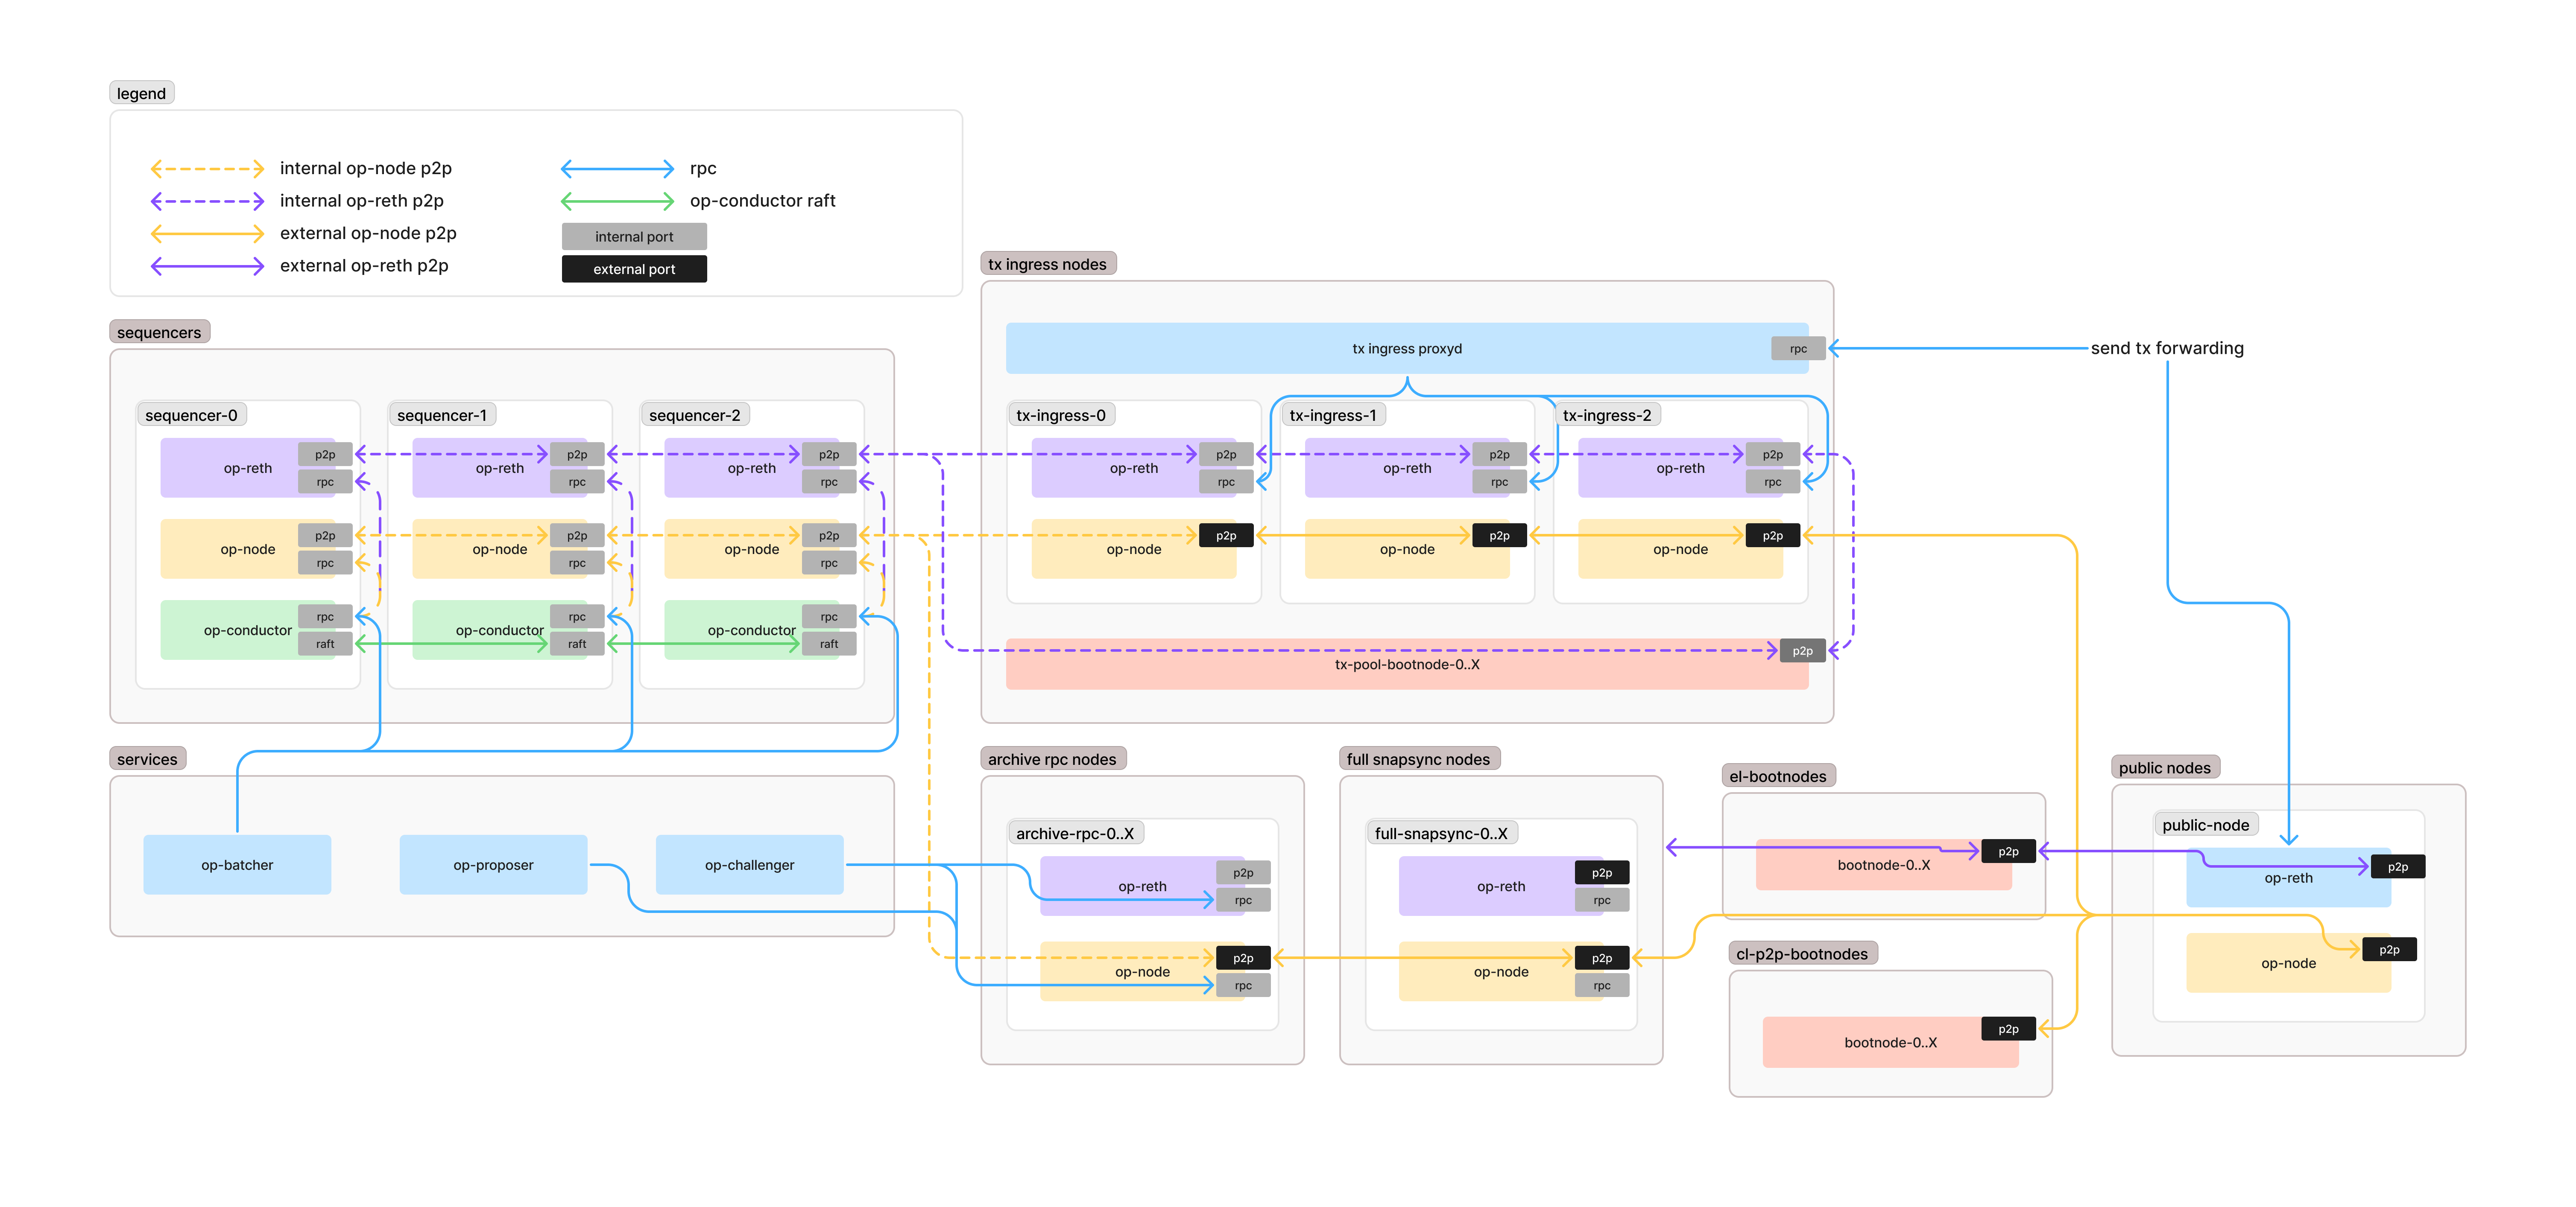Select the 'tx-ingress-2' label
2576x1207 pixels.
[1607, 415]
